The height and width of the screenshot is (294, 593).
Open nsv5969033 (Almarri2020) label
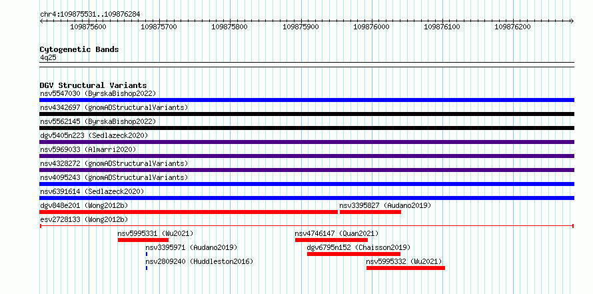tap(88, 149)
